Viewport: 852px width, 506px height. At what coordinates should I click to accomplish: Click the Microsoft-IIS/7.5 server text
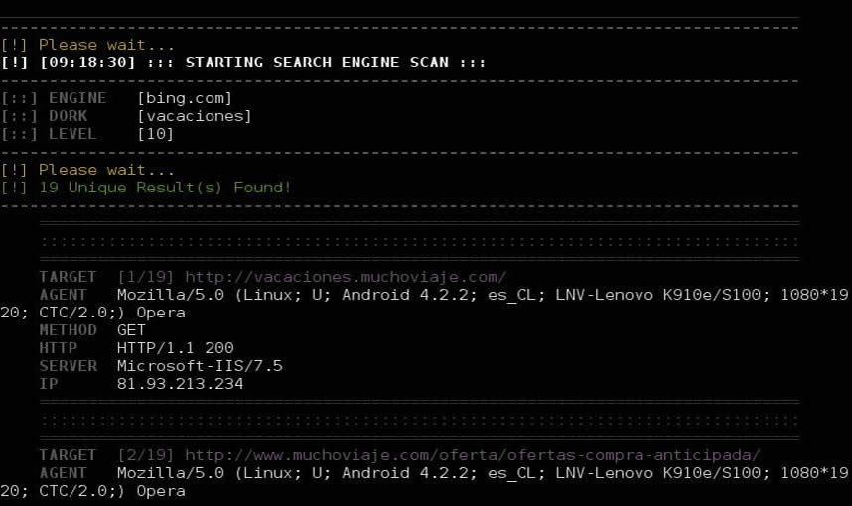[x=200, y=366]
